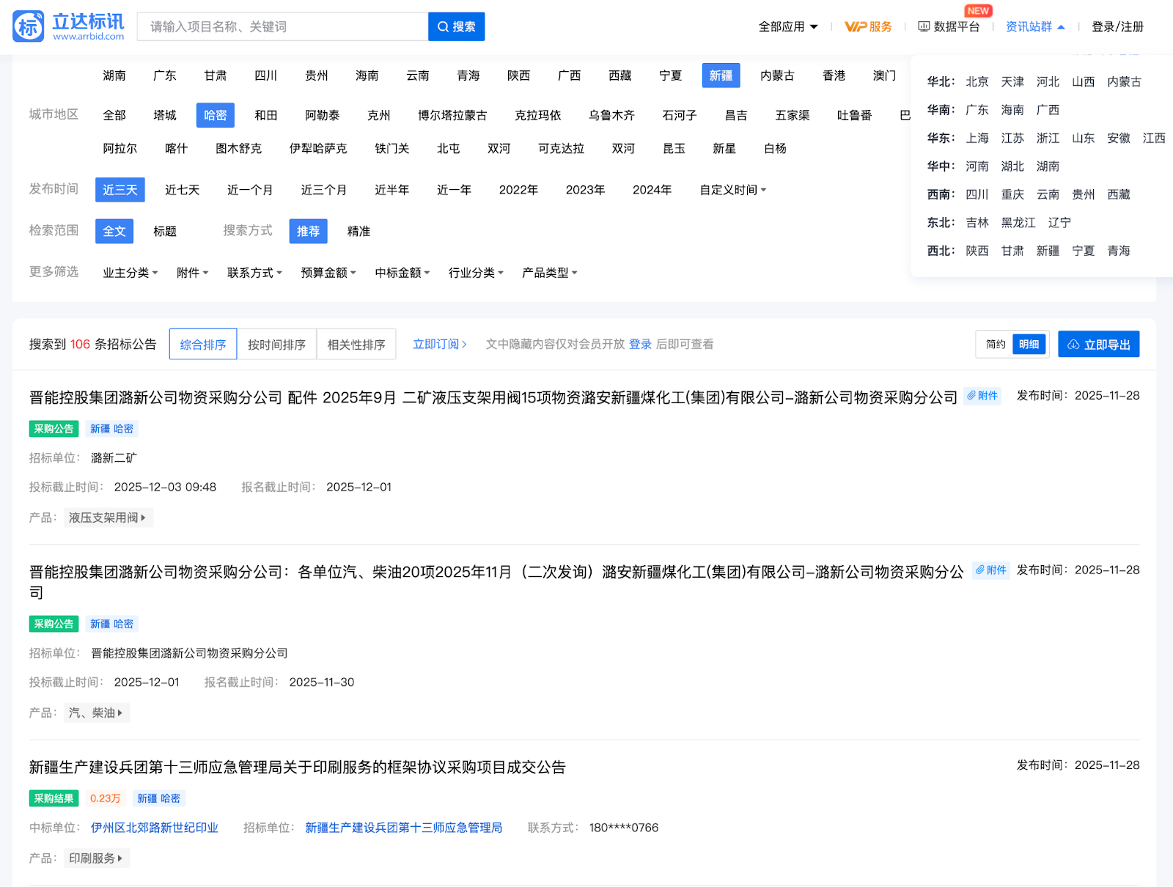Open the VIP服务 icon link
This screenshot has width=1173, height=887.
868,26
